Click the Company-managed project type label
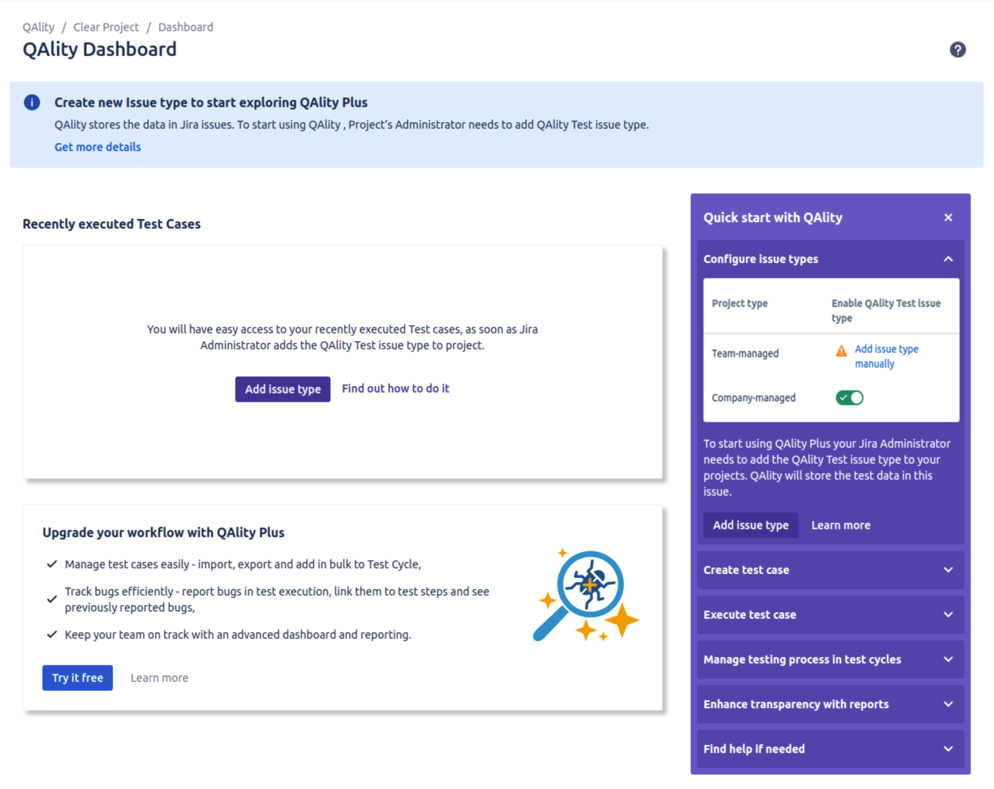The image size is (994, 789). [x=754, y=397]
